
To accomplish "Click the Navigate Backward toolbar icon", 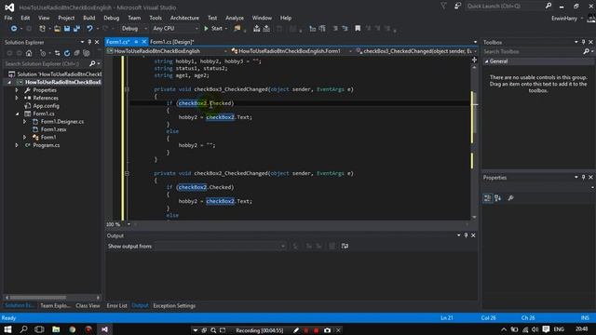I will [x=14, y=29].
